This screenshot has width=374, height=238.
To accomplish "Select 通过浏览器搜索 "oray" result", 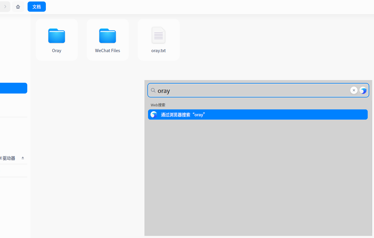I will (x=258, y=115).
